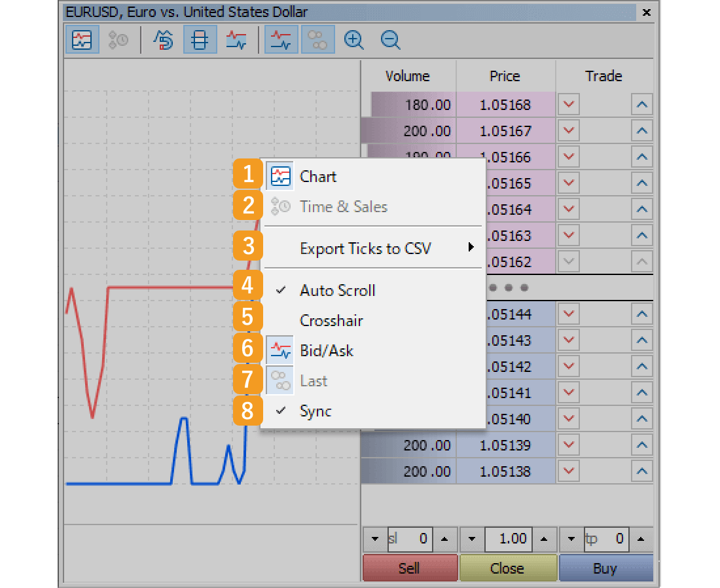Switch to the combined chart and book icon
The height and width of the screenshot is (588, 720).
pos(236,39)
